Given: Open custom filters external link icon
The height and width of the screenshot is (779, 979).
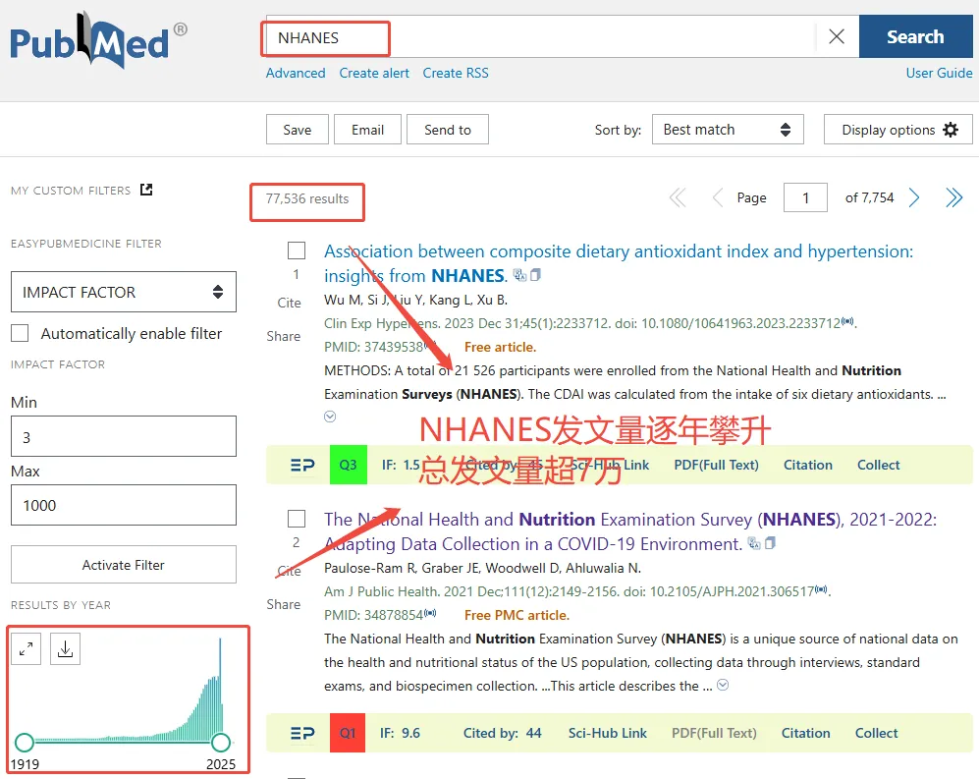Looking at the screenshot, I should (146, 190).
